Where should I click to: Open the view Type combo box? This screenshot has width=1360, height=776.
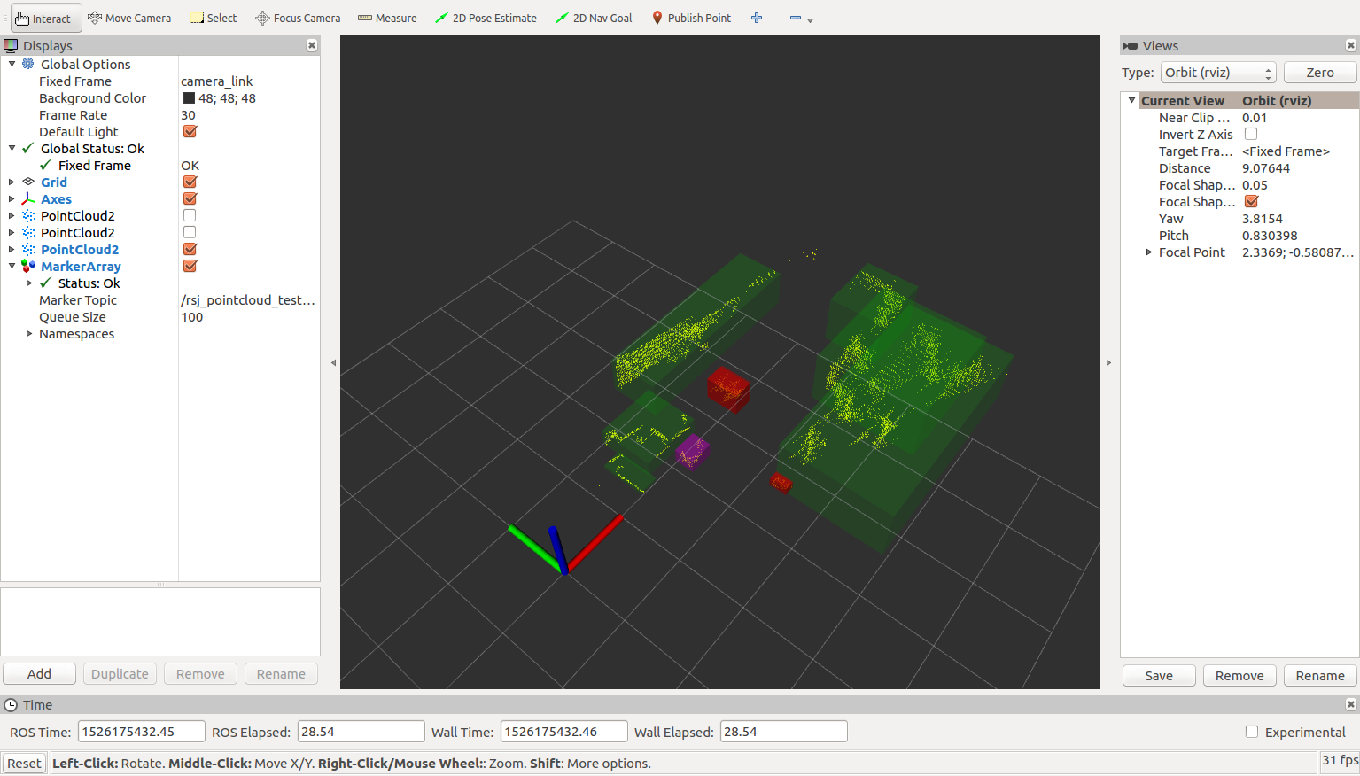1218,73
